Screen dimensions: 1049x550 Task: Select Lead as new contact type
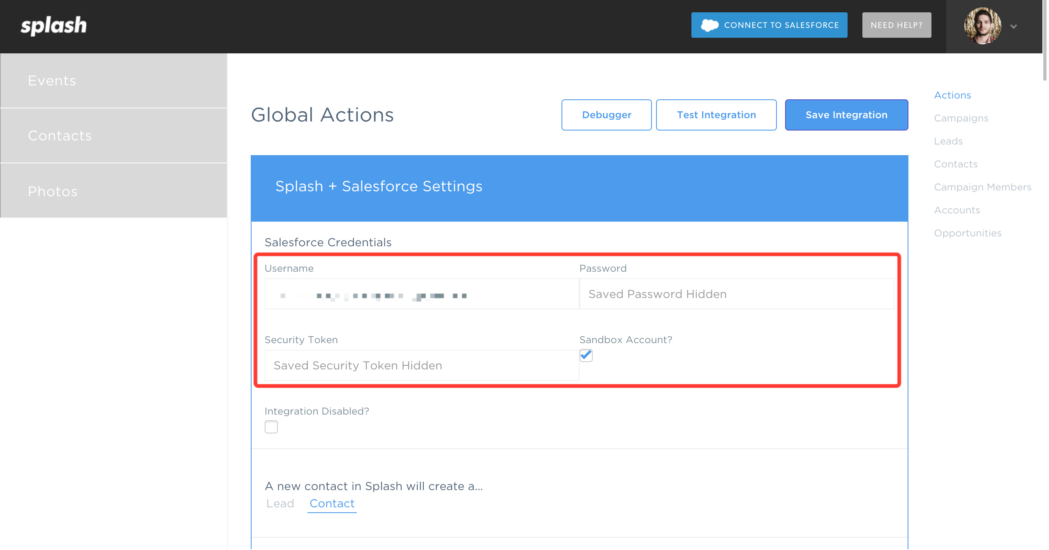280,504
